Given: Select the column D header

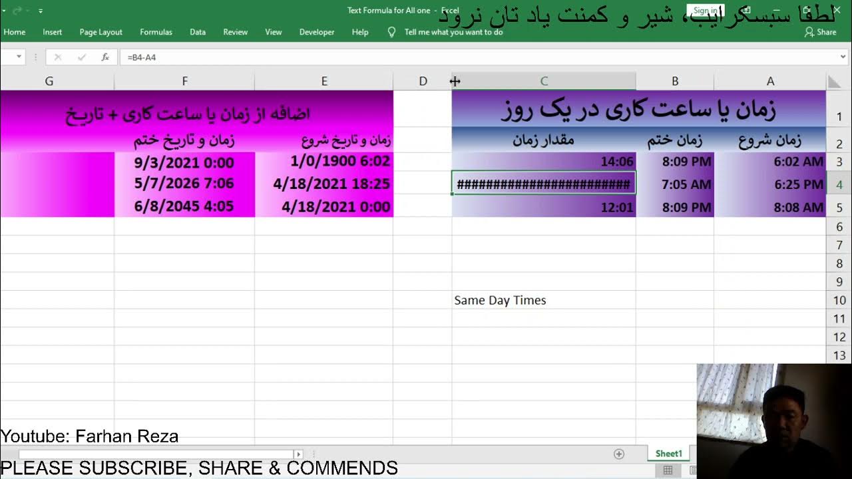Looking at the screenshot, I should (423, 81).
